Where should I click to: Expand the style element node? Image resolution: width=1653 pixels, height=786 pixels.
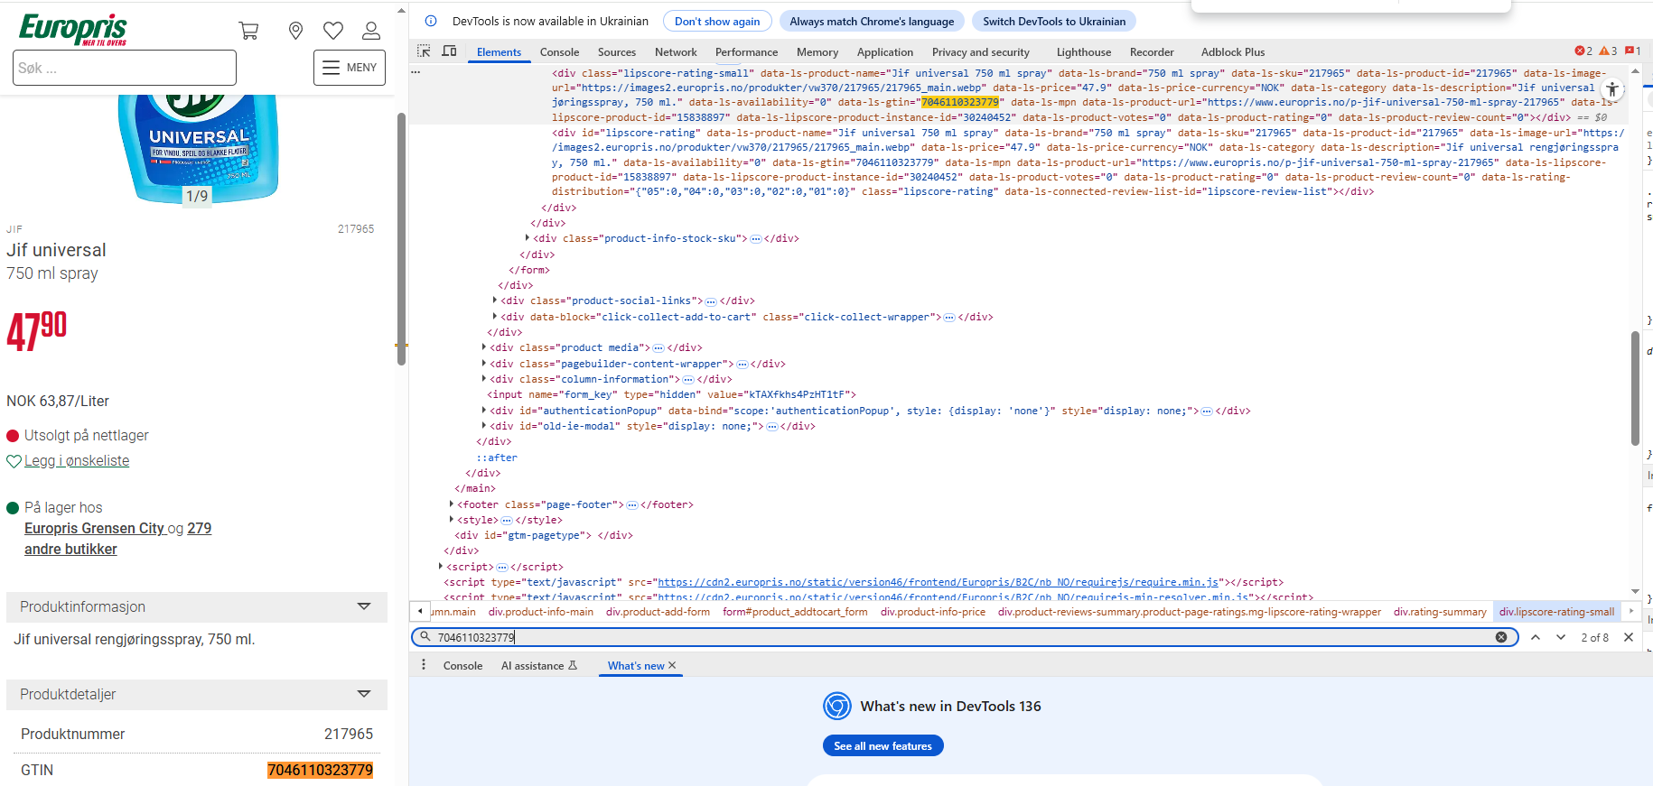(x=452, y=520)
